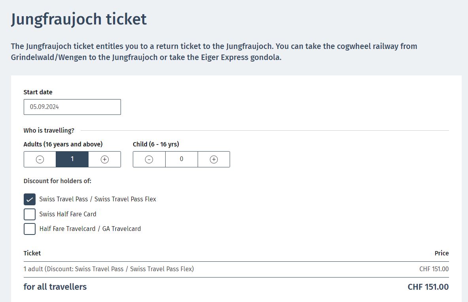Click the bold total price CHF 151.00
The width and height of the screenshot is (468, 302).
point(428,287)
